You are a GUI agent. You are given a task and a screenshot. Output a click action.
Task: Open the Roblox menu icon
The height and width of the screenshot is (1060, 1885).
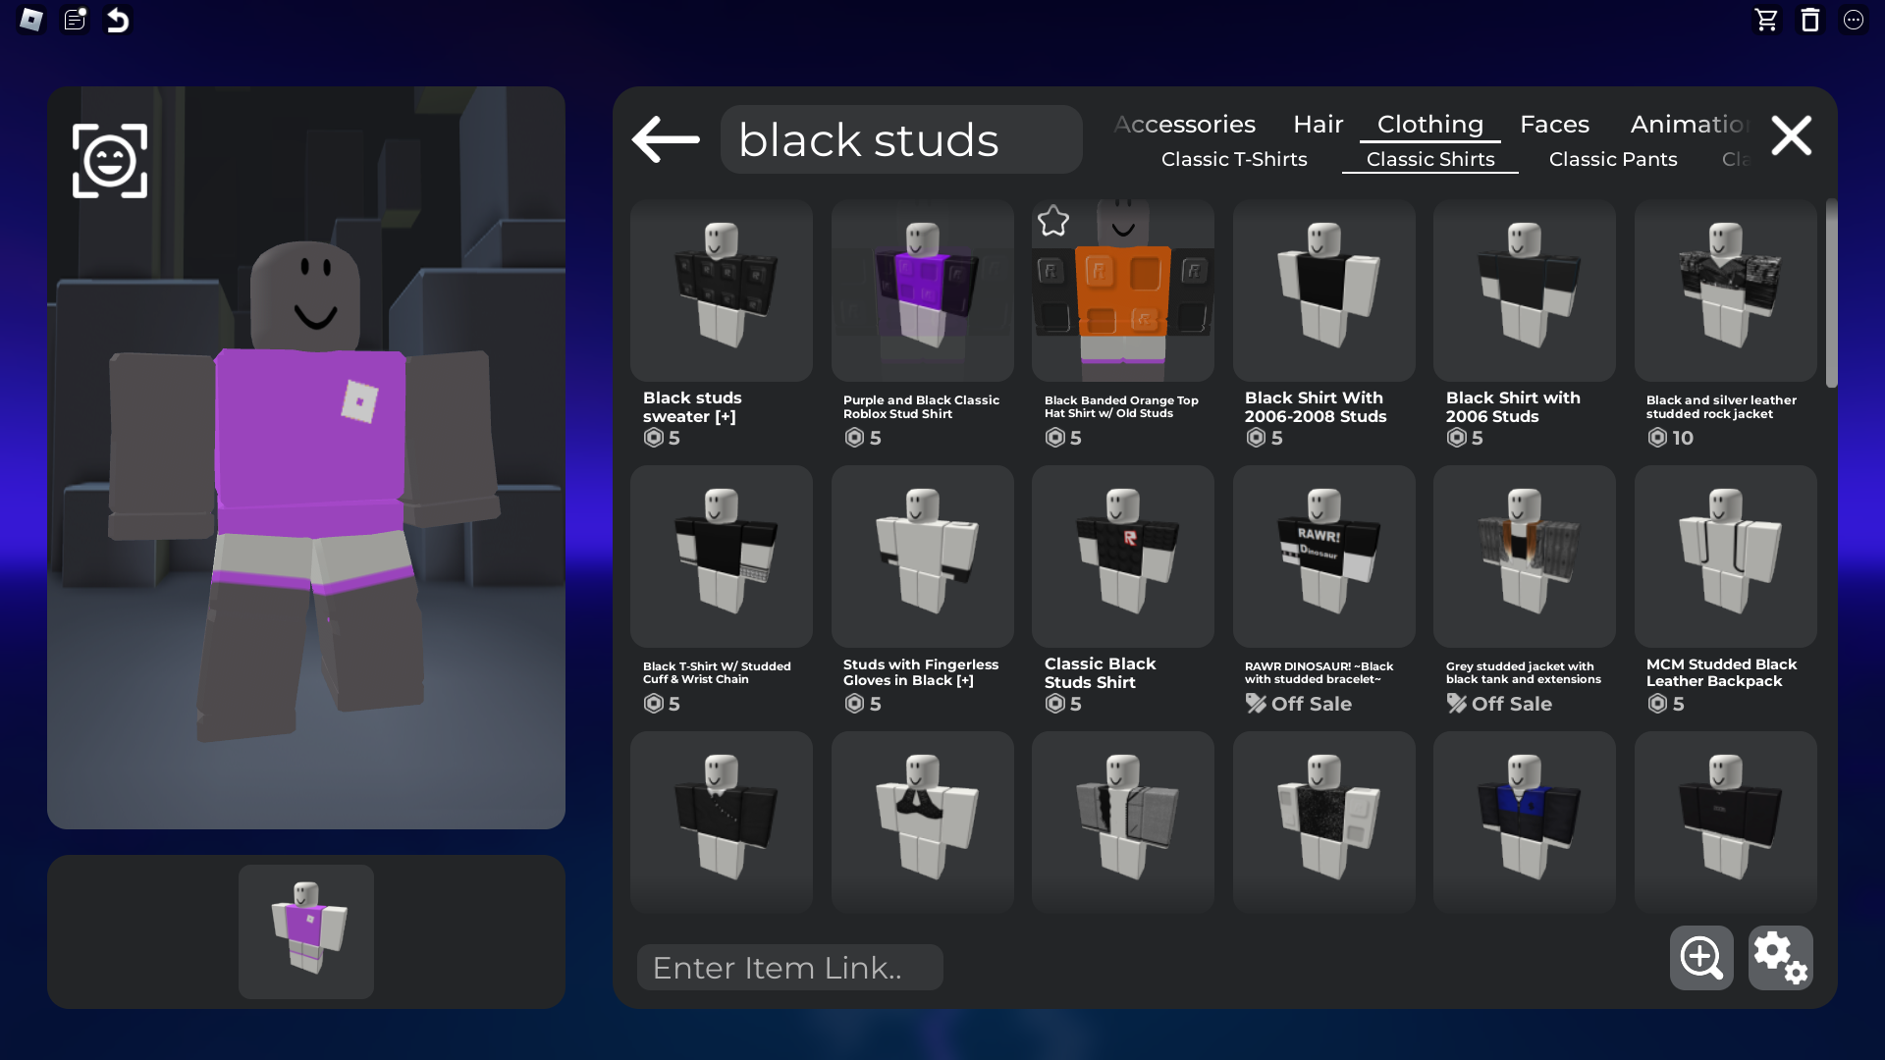(30, 20)
